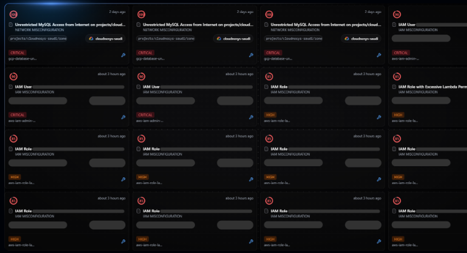This screenshot has height=253, width=467.
Task: Click the HIGH severity tag on the Excessive Lambda card
Action: pyautogui.click(x=398, y=114)
